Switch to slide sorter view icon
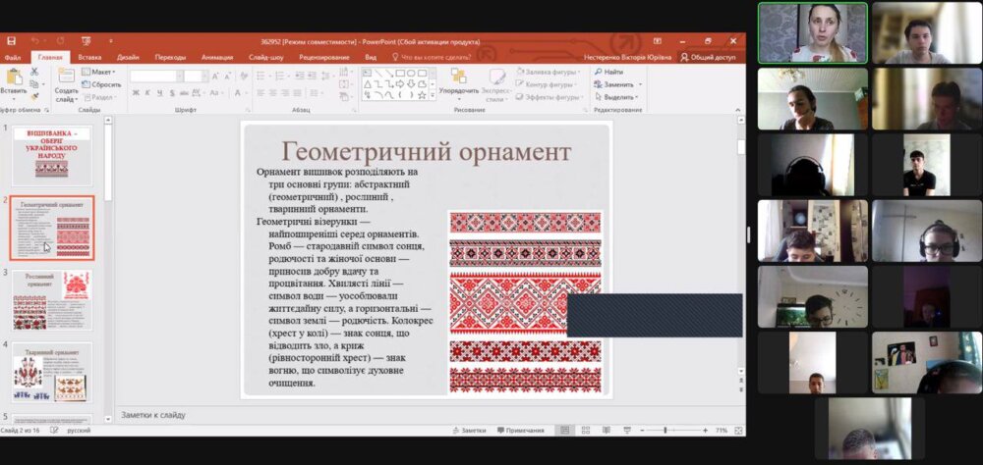Image resolution: width=983 pixels, height=465 pixels. pyautogui.click(x=586, y=431)
